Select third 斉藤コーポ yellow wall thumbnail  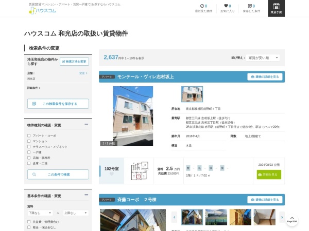tap(240, 217)
